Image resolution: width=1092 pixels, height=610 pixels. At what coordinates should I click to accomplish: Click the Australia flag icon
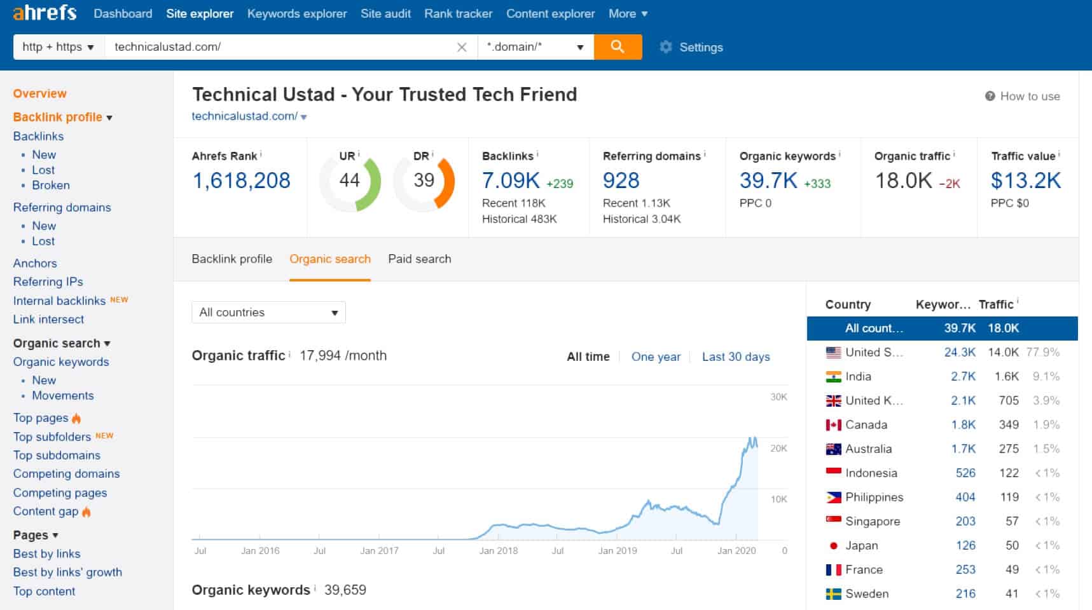(833, 449)
